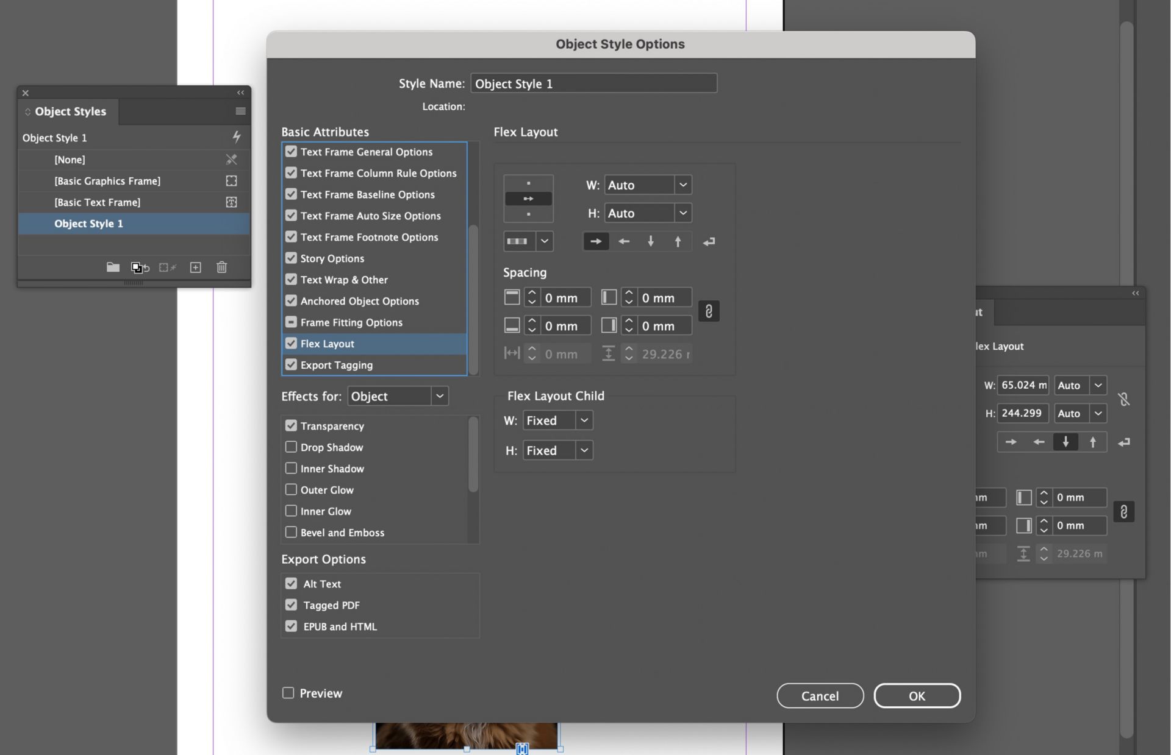Click the style group folder icon

[x=113, y=268]
